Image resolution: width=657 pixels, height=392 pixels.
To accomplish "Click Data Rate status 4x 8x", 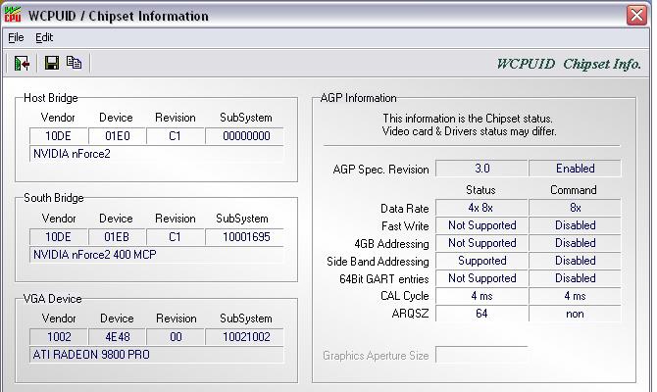I will pos(481,208).
